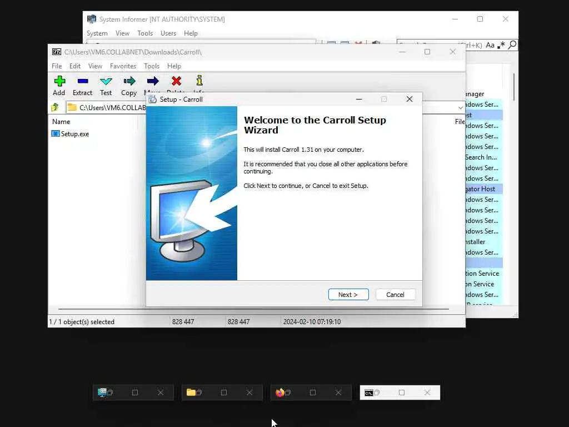Minimize the Setup - Carroll dialog

(359, 99)
